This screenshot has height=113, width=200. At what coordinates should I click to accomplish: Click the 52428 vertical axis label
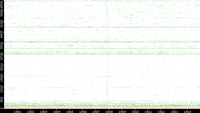click(x=2, y=24)
